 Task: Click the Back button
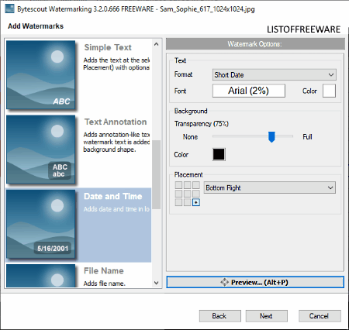tap(220, 316)
